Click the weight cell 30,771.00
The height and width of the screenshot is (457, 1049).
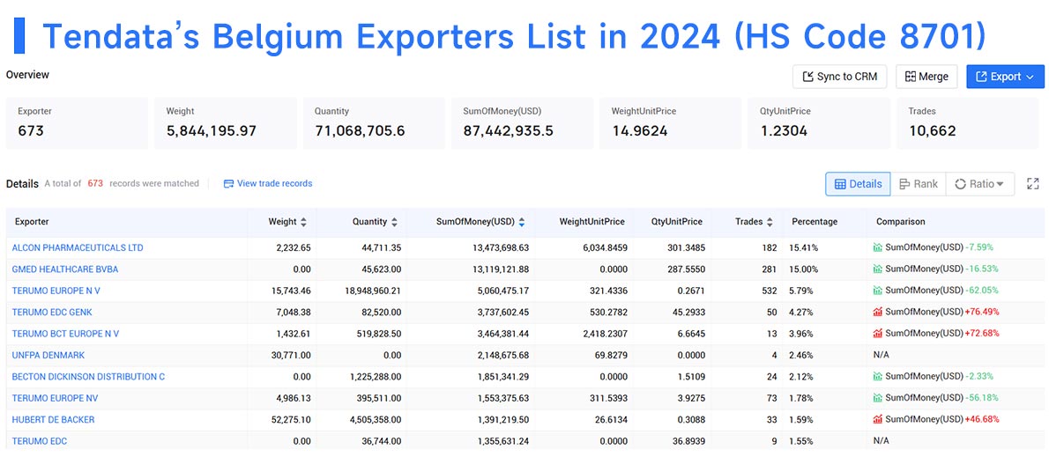click(x=290, y=356)
